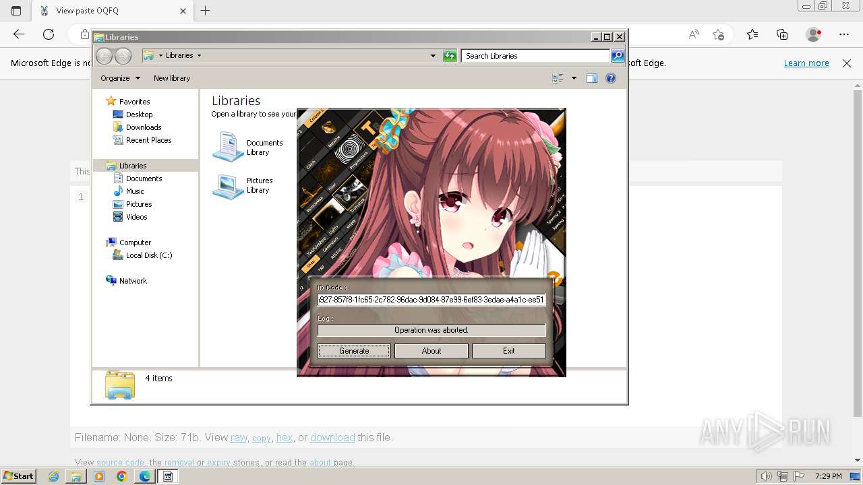Viewport: 863px width, 485px height.
Task: Click New library in the toolbar
Action: pyautogui.click(x=172, y=78)
